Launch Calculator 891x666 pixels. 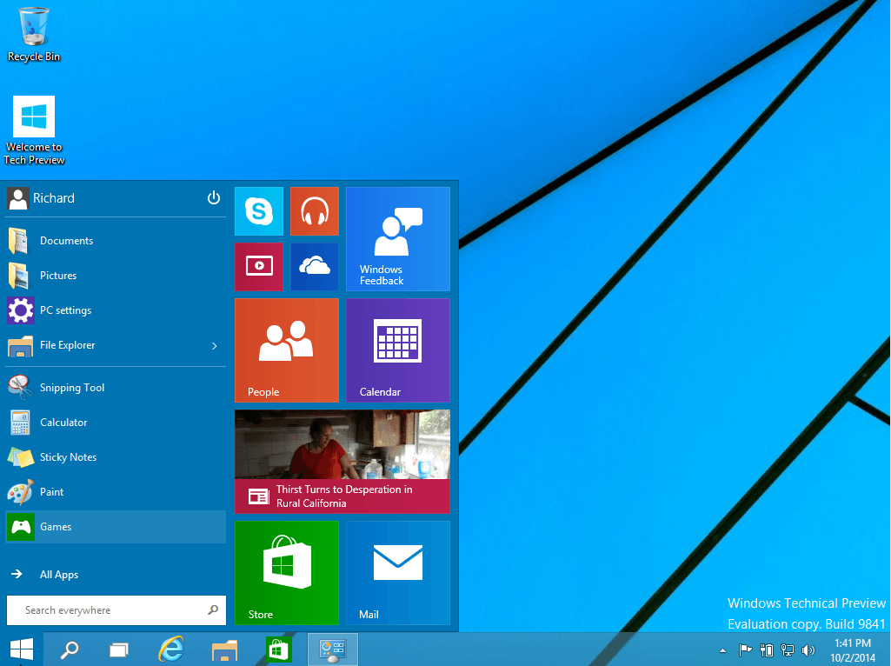(116, 423)
